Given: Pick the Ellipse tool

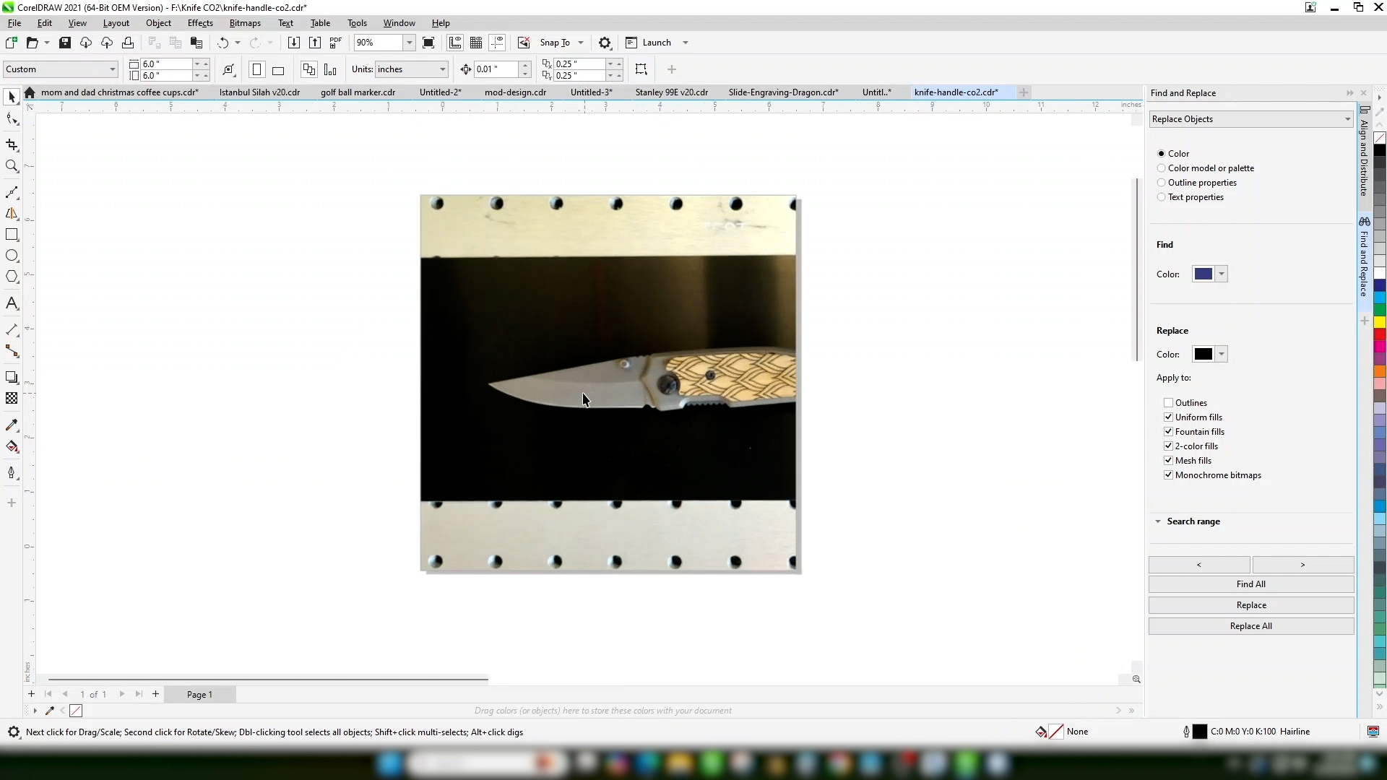Looking at the screenshot, I should (12, 256).
